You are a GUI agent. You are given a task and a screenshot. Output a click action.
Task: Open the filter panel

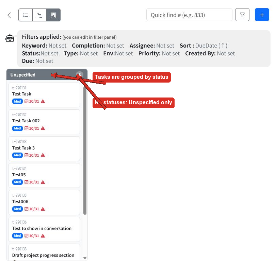click(x=242, y=15)
